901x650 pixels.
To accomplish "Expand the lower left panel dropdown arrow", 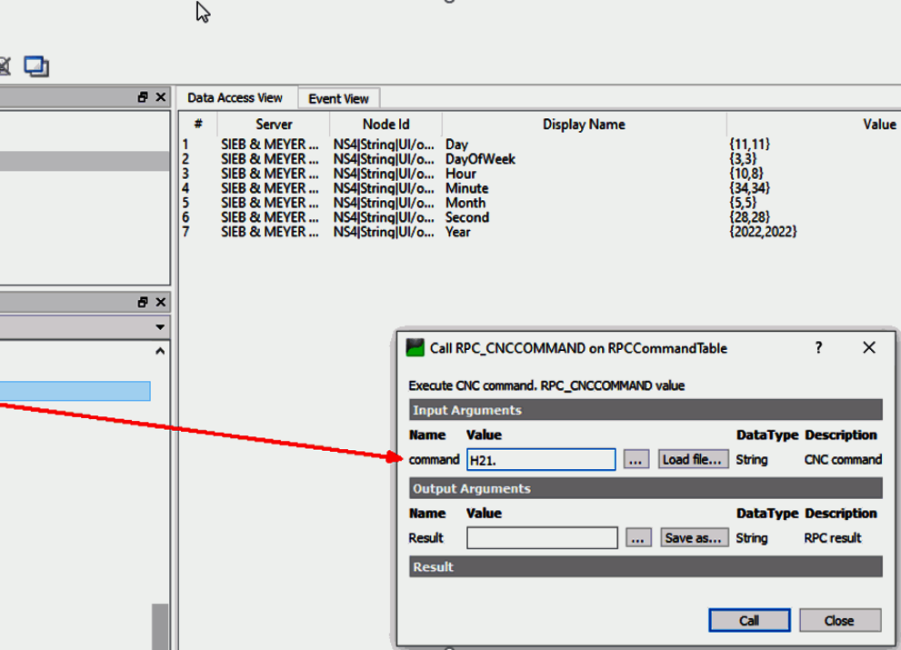I will 161,327.
